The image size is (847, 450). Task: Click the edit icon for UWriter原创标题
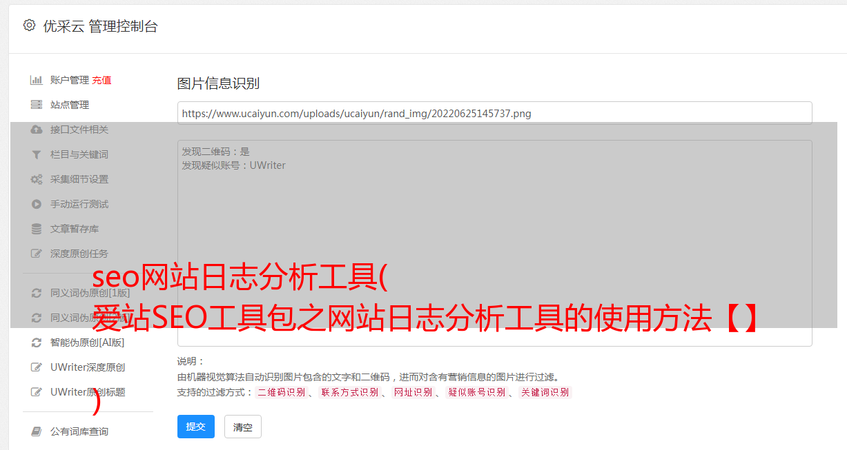click(37, 392)
